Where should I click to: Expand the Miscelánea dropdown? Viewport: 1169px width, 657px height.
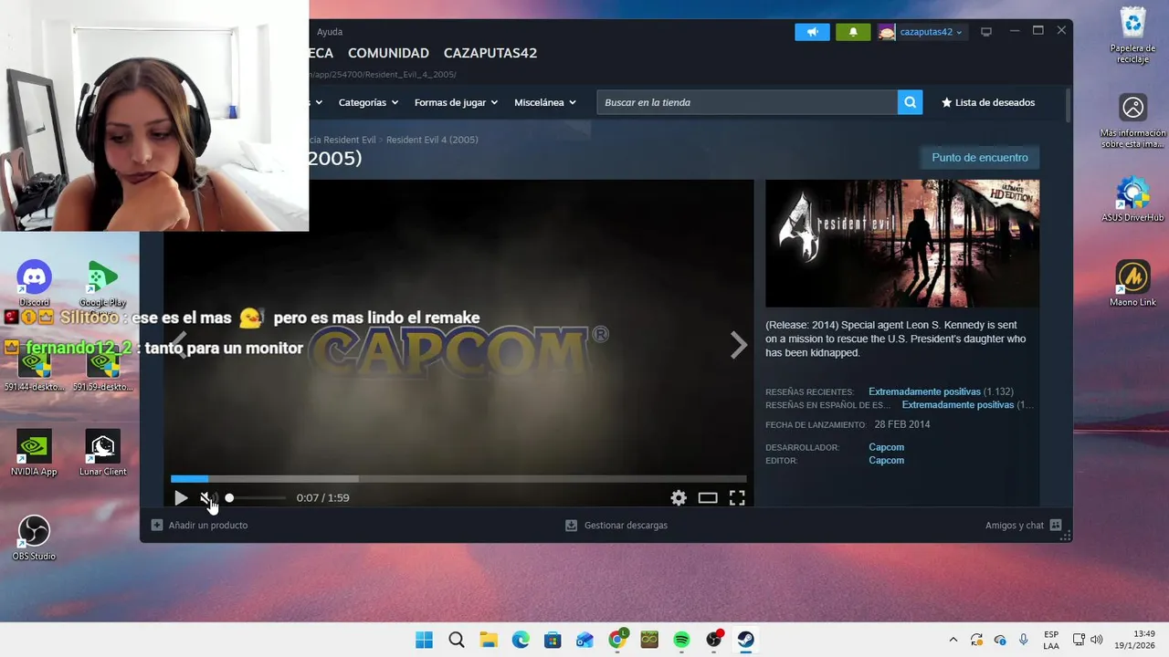(545, 102)
